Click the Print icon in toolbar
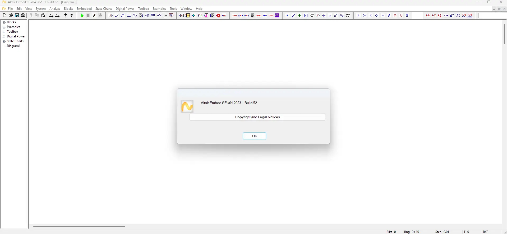This screenshot has height=234, width=507. (x=23, y=16)
